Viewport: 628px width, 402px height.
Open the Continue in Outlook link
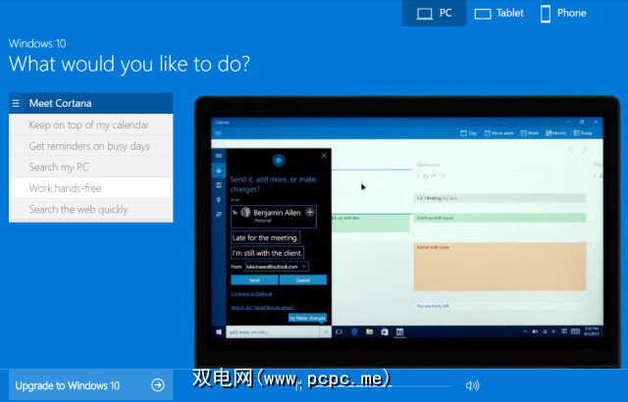[x=251, y=294]
